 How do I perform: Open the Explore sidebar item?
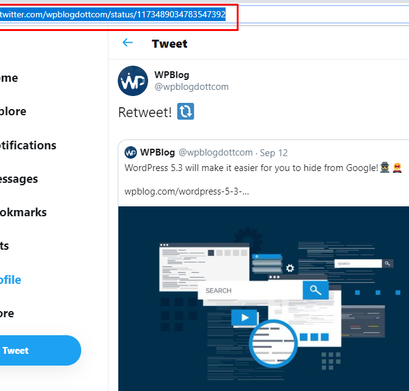pyautogui.click(x=13, y=112)
